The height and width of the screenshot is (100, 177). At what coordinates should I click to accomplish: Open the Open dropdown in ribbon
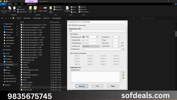point(74,7)
